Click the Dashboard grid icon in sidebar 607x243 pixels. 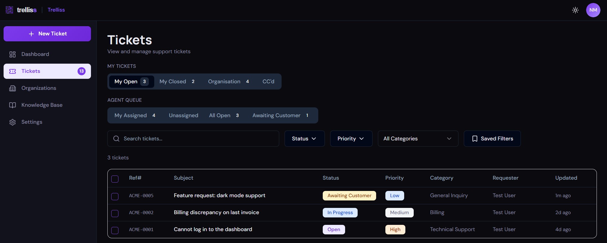(x=13, y=54)
